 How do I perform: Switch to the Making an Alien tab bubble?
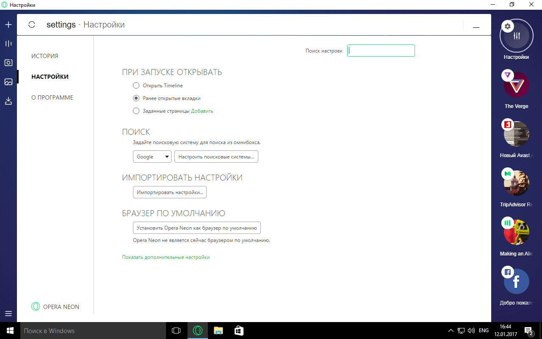click(517, 232)
